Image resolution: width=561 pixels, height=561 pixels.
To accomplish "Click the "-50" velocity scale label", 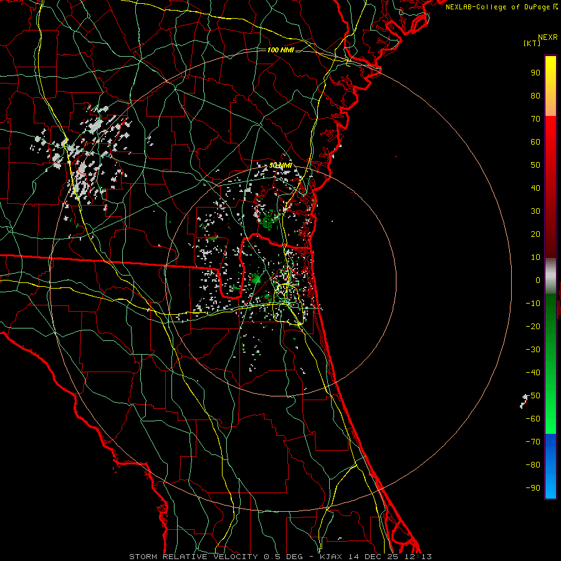I will (x=533, y=396).
